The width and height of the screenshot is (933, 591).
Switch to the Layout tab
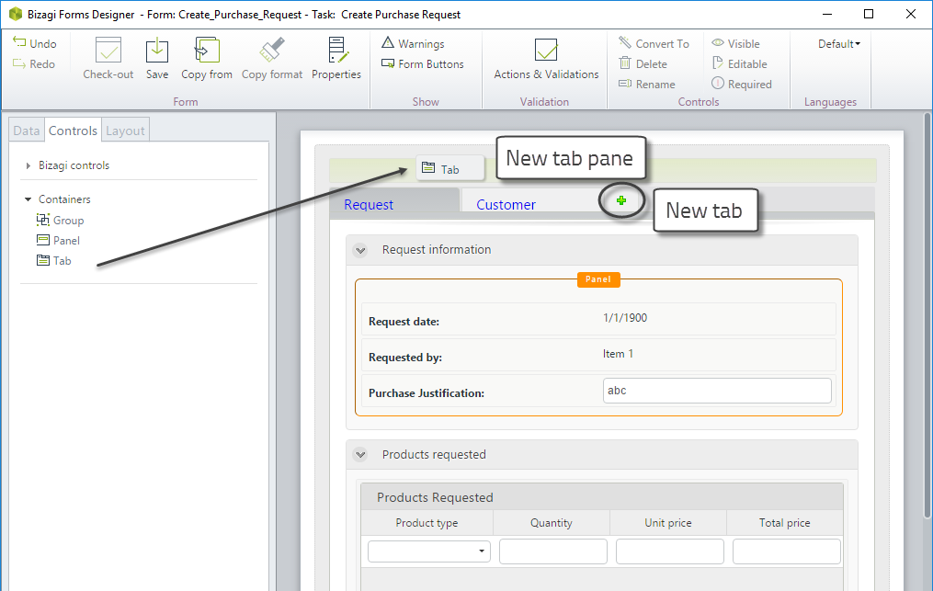coord(125,131)
